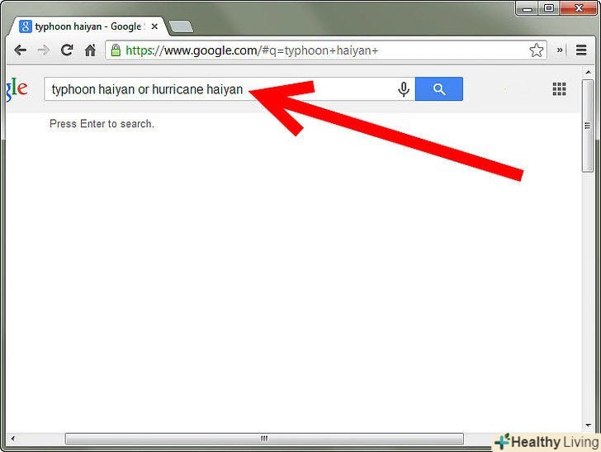Start voice search with the microphone icon
Image resolution: width=601 pixels, height=452 pixels.
pos(403,89)
